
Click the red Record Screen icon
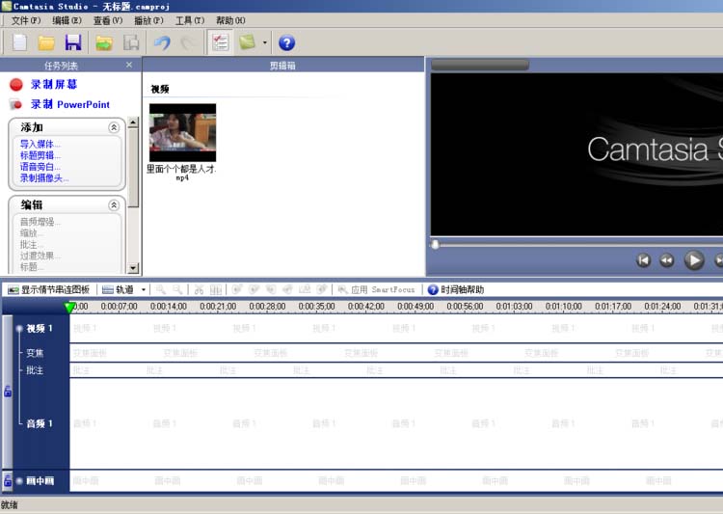(15, 85)
